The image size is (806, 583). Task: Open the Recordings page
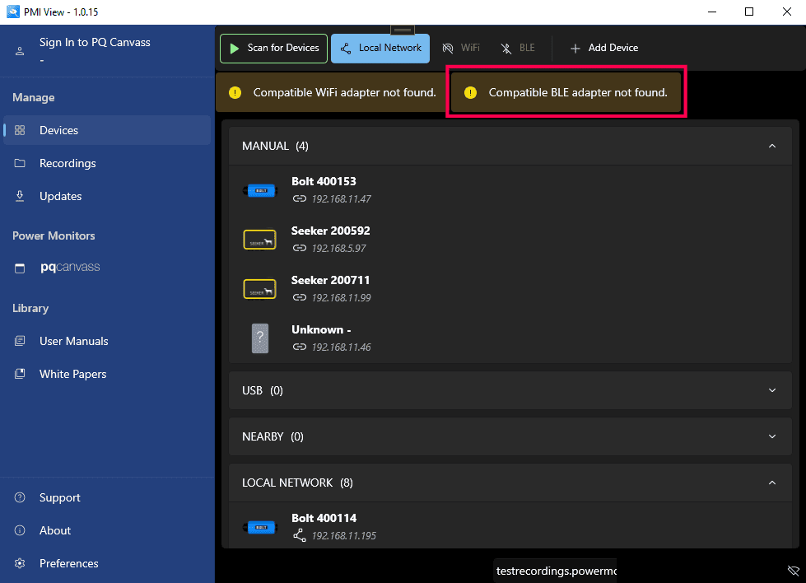click(68, 163)
